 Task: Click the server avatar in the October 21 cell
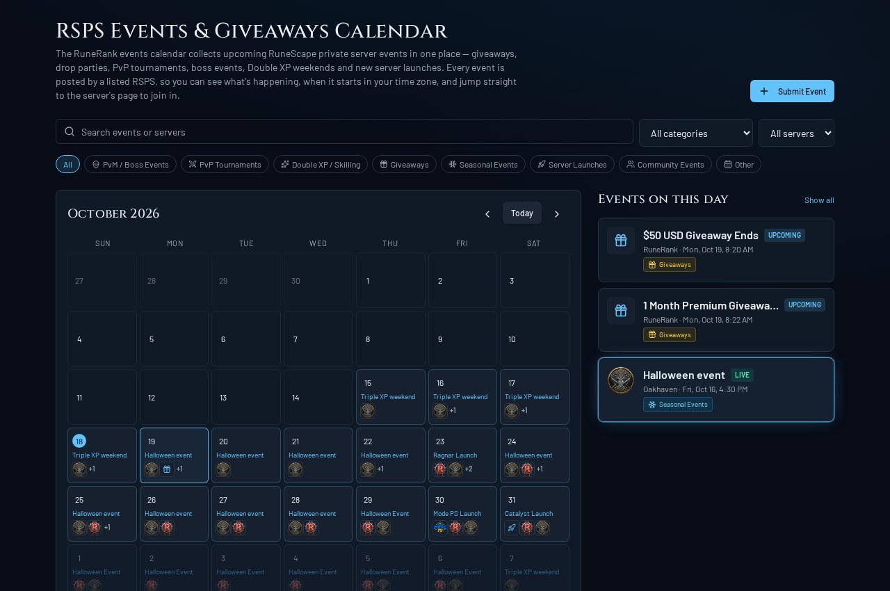pyautogui.click(x=296, y=469)
